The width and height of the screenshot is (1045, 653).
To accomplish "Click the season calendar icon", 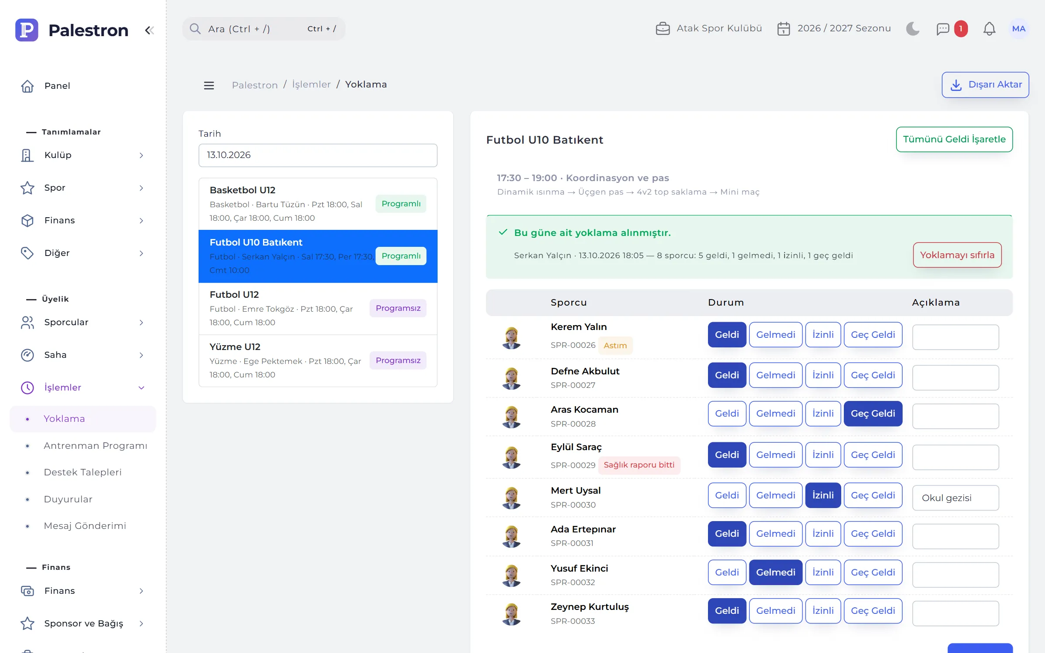I will [783, 29].
